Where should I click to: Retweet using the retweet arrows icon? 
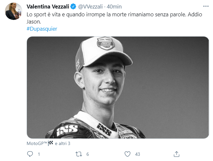tap(79, 154)
